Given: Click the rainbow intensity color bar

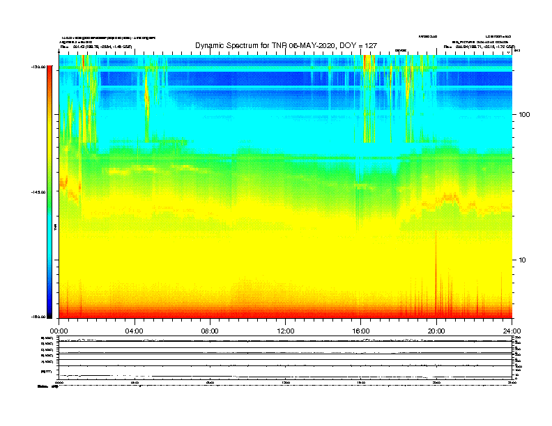Looking at the screenshot, I should (x=49, y=192).
